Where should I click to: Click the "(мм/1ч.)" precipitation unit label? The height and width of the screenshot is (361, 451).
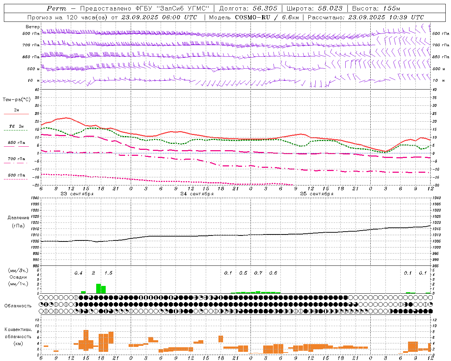tap(18, 284)
